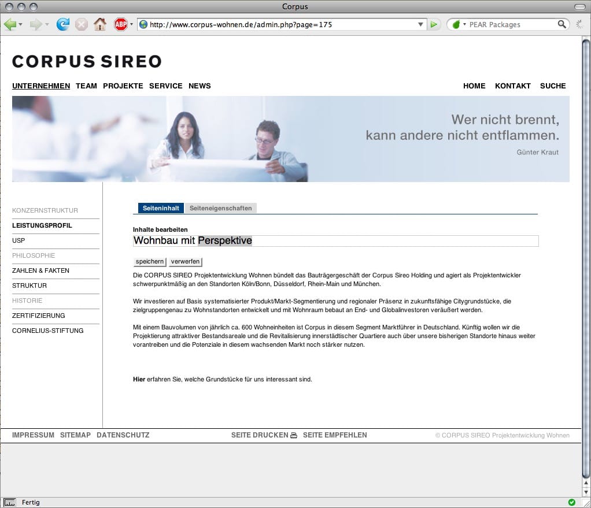Open the back history dropdown arrow
Image resolution: width=591 pixels, height=508 pixels.
(20, 24)
